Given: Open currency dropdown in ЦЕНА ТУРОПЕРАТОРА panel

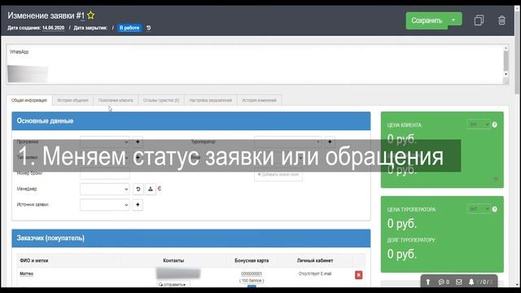Looking at the screenshot, I should (479, 209).
